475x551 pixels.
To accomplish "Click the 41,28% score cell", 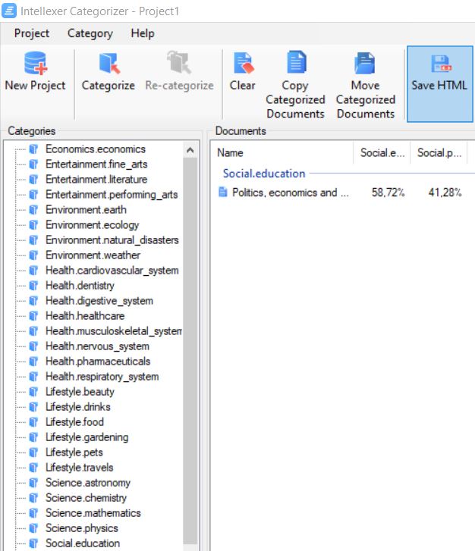I will click(445, 193).
